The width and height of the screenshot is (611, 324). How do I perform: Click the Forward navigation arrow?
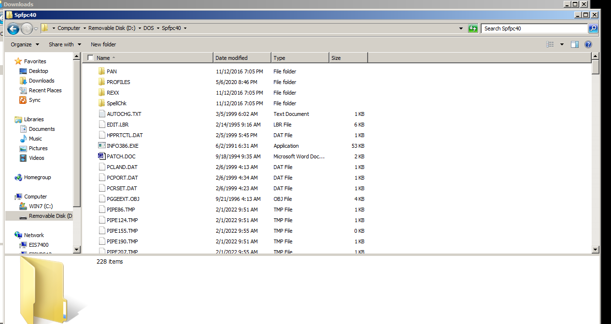click(27, 28)
